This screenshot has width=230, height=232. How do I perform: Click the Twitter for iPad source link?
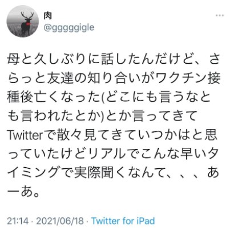tap(123, 221)
